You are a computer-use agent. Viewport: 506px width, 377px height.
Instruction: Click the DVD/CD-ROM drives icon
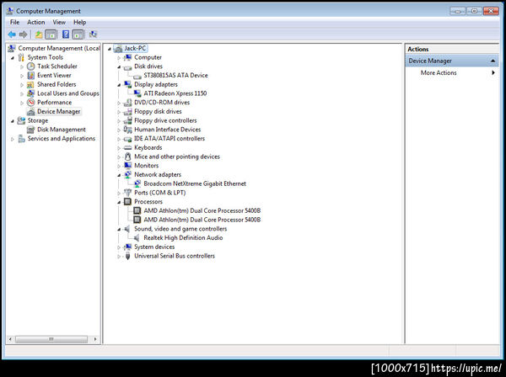[x=128, y=103]
